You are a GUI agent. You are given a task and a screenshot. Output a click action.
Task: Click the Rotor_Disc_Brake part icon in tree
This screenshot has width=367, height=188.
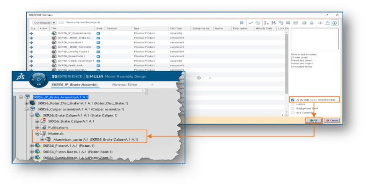pyautogui.click(x=32, y=103)
